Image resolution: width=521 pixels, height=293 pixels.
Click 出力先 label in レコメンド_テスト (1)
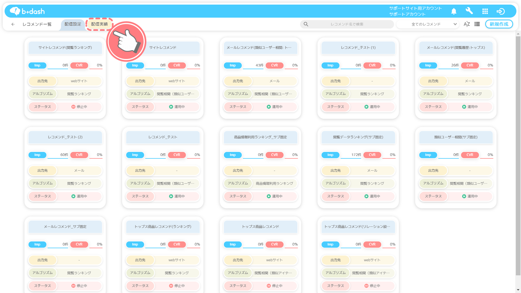pyautogui.click(x=335, y=81)
